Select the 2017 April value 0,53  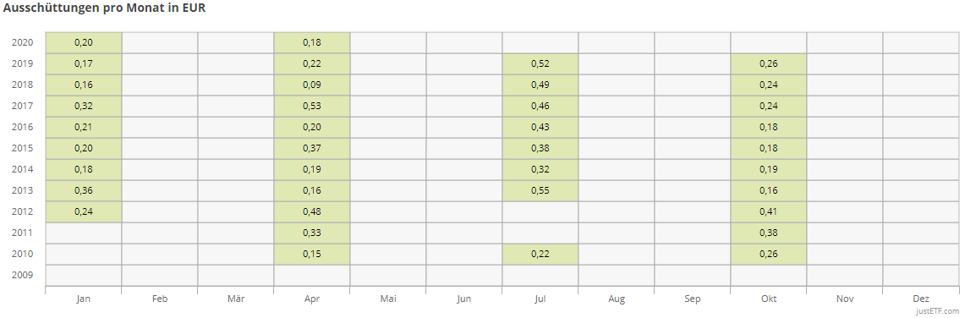[312, 106]
